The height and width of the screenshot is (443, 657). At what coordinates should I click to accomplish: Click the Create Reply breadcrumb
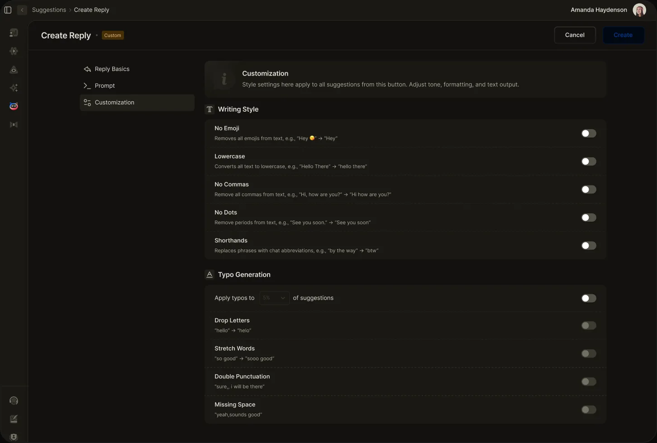(x=91, y=10)
